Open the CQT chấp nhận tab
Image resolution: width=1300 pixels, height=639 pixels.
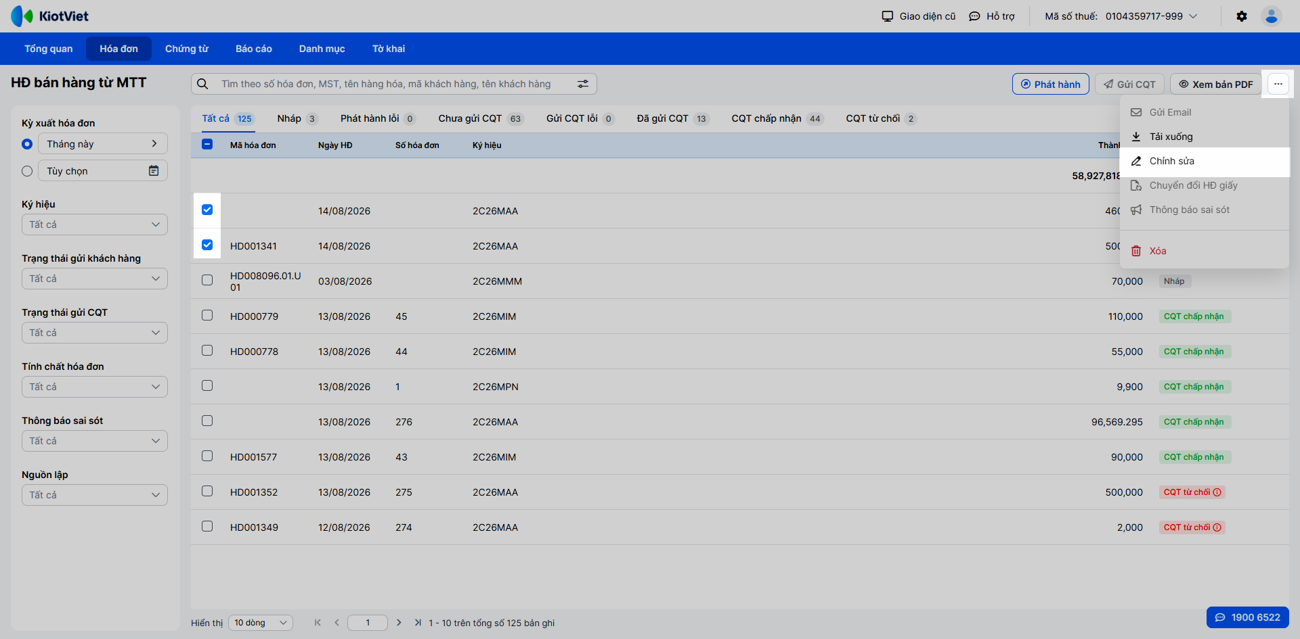(x=777, y=118)
